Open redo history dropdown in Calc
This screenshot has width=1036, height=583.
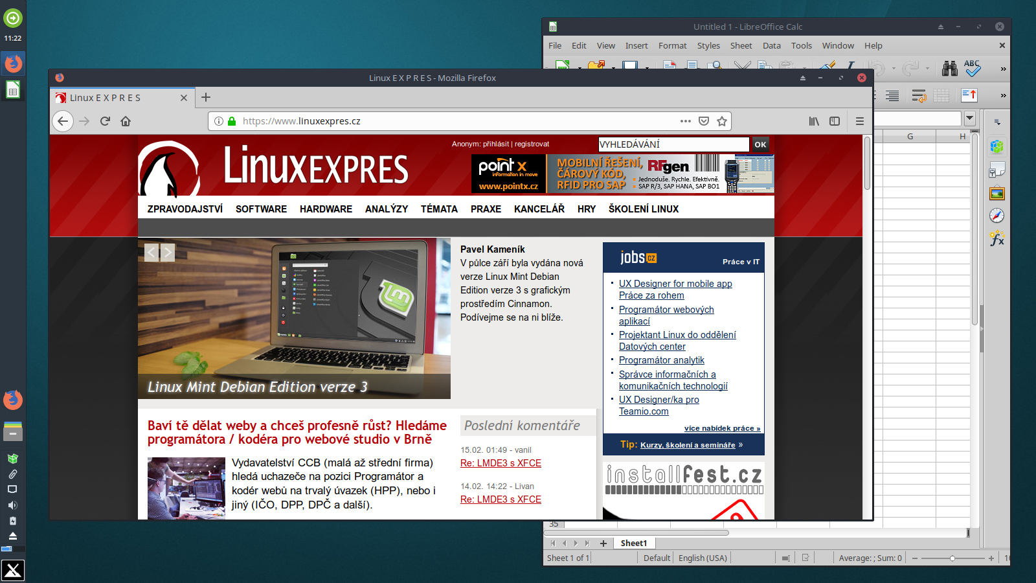tap(927, 69)
